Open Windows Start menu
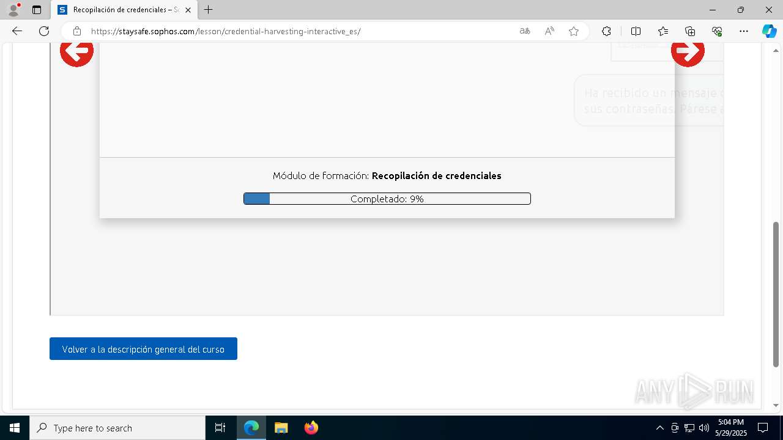783x440 pixels. coord(15,428)
